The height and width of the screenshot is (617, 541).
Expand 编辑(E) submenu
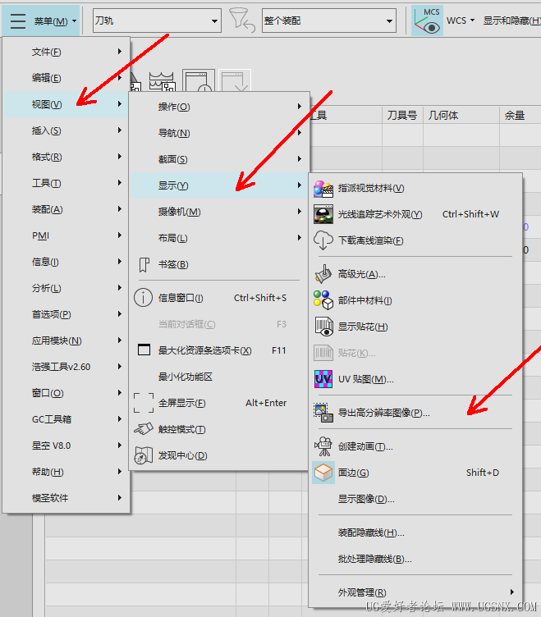tap(66, 78)
